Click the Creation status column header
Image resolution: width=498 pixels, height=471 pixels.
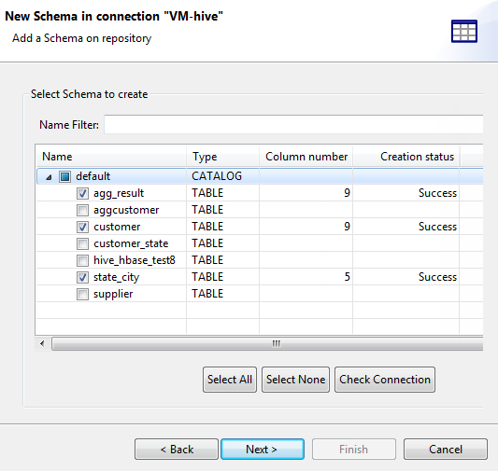pos(406,157)
